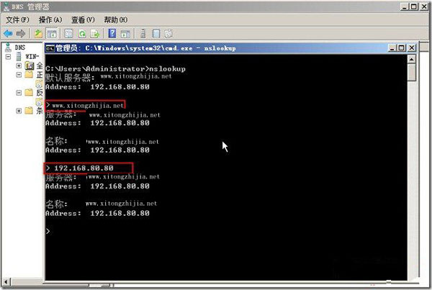The height and width of the screenshot is (290, 432).
Task: Expand the 全 folder tree node
Action: click(19, 65)
